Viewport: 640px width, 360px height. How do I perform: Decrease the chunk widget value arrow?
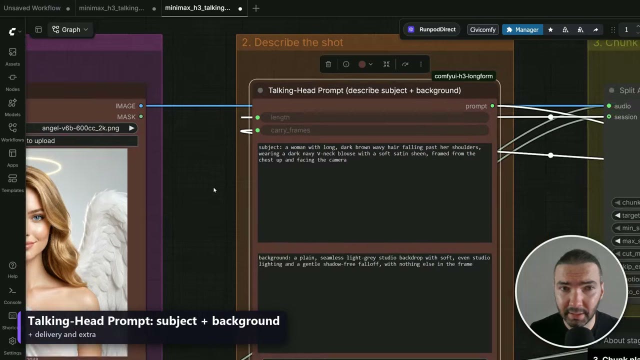click(x=617, y=202)
